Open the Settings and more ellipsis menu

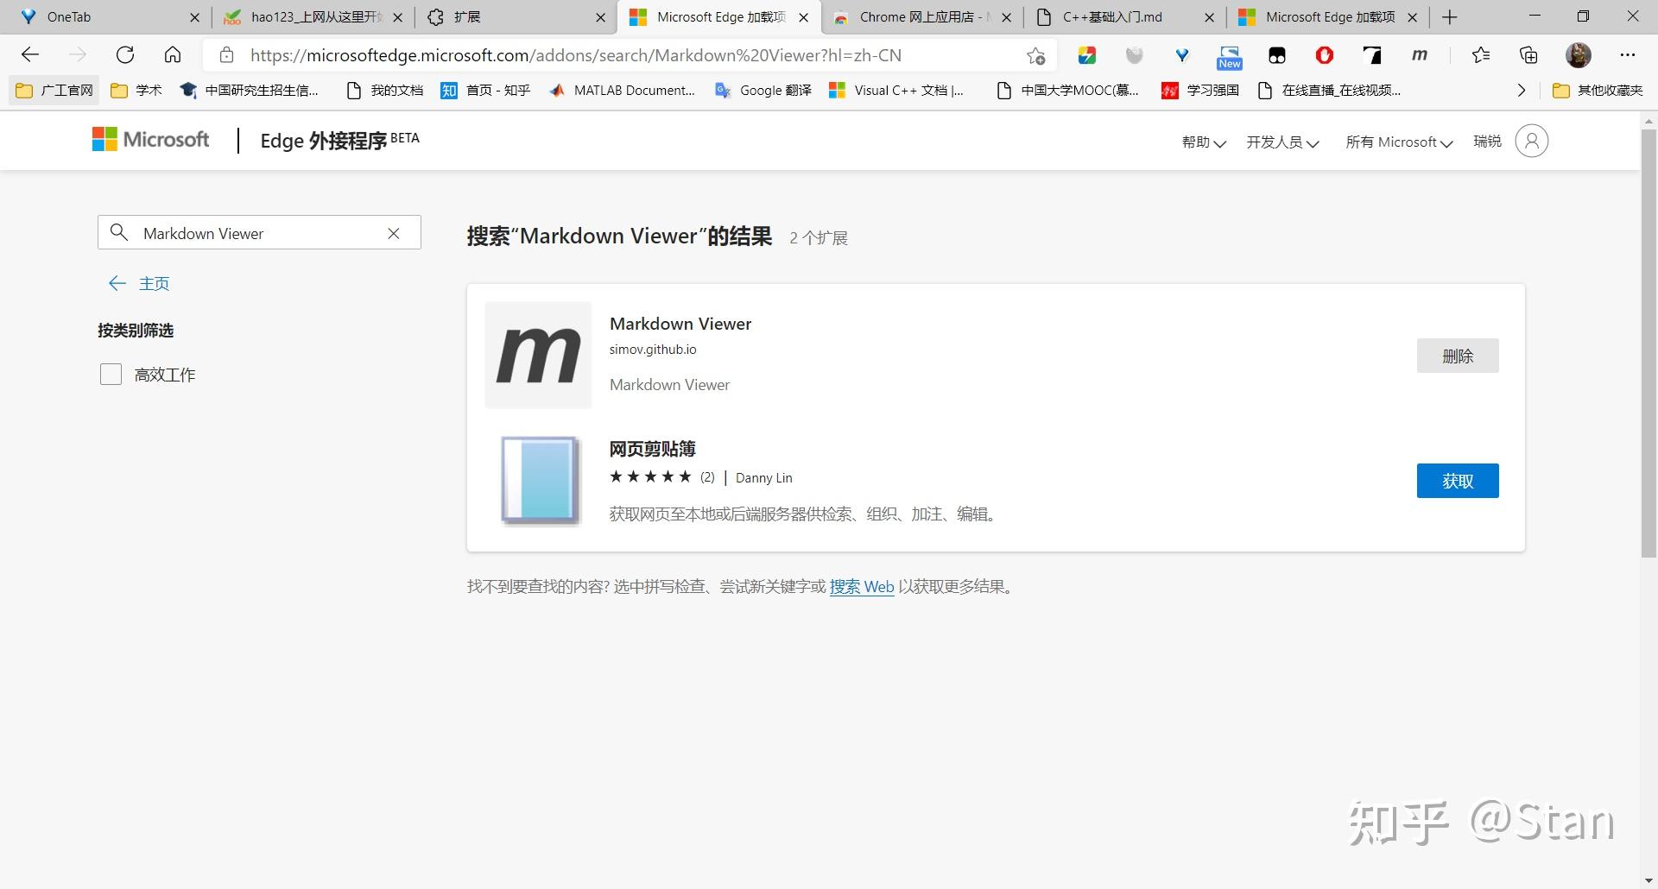point(1628,55)
